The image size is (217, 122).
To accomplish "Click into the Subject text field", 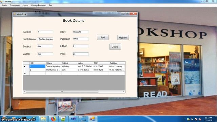I will [45, 46].
